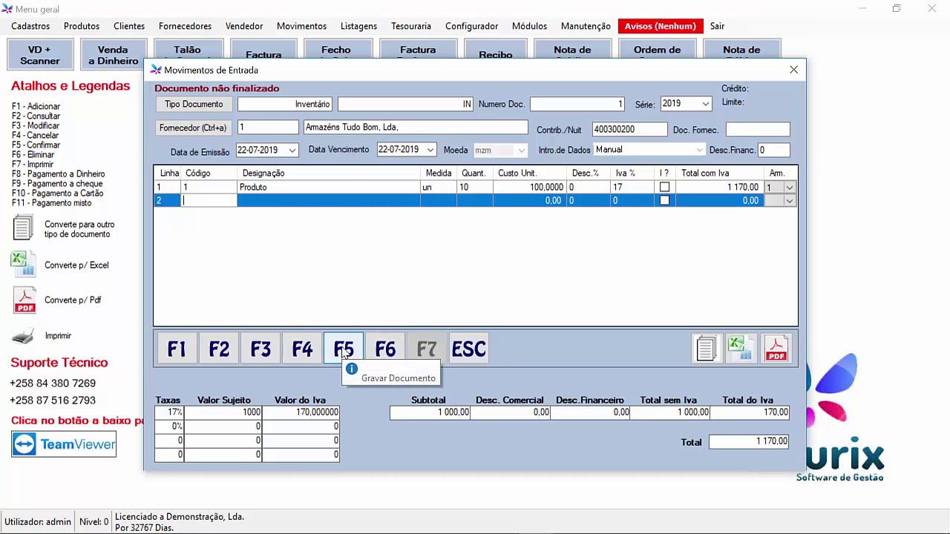
Task: Click the Doc. Fornec. input field
Action: [758, 129]
